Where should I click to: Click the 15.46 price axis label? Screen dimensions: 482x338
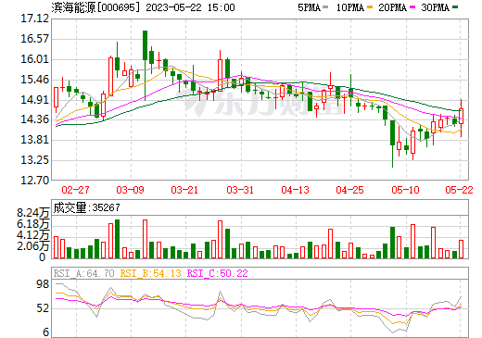click(x=34, y=80)
